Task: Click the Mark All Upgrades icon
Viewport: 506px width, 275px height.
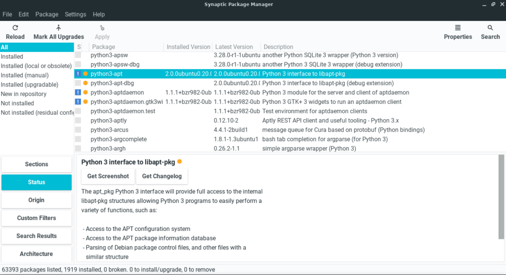Action: pyautogui.click(x=58, y=28)
